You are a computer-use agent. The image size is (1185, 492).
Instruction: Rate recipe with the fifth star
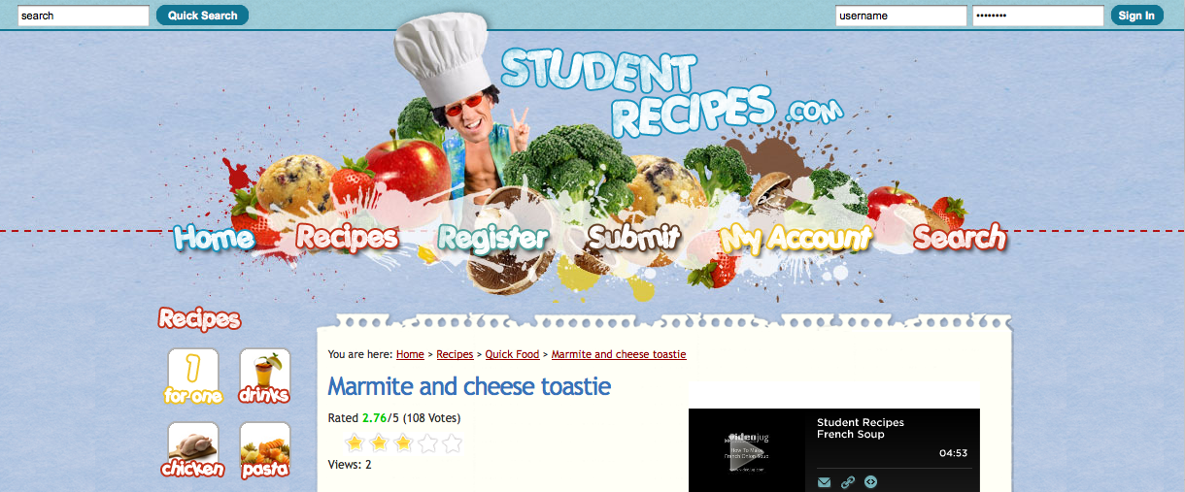click(452, 443)
